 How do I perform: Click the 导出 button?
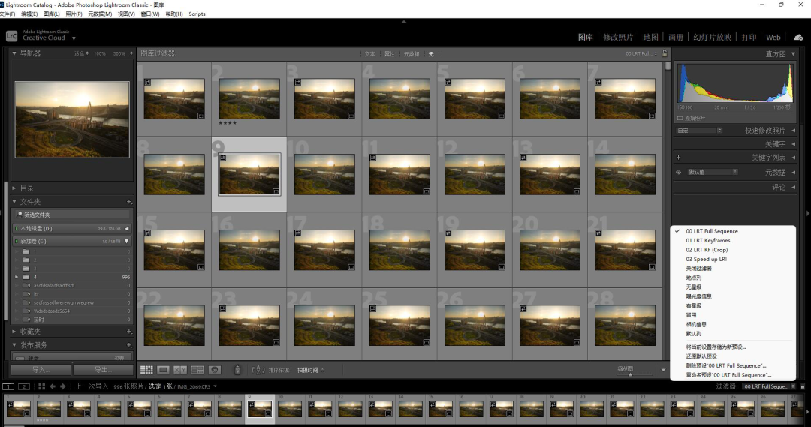coord(103,370)
